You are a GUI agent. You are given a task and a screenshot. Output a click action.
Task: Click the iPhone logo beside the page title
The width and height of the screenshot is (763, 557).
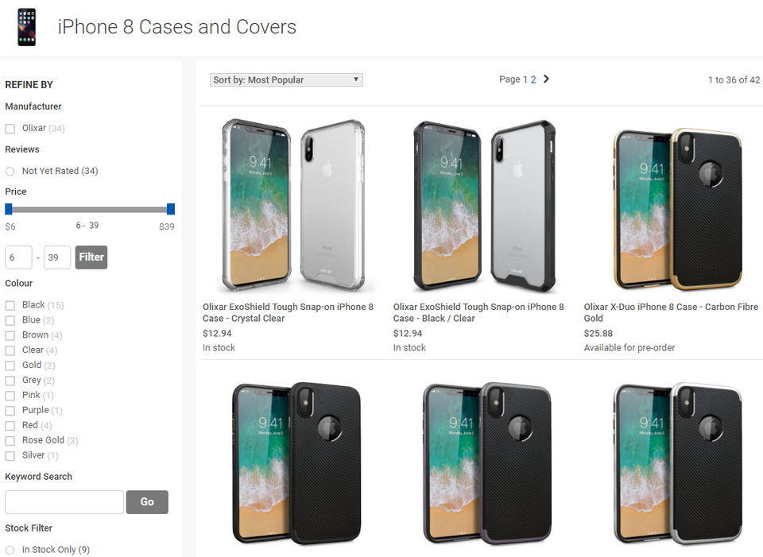(x=26, y=26)
